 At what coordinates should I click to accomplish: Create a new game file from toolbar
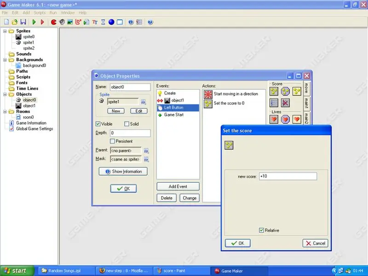point(6,22)
